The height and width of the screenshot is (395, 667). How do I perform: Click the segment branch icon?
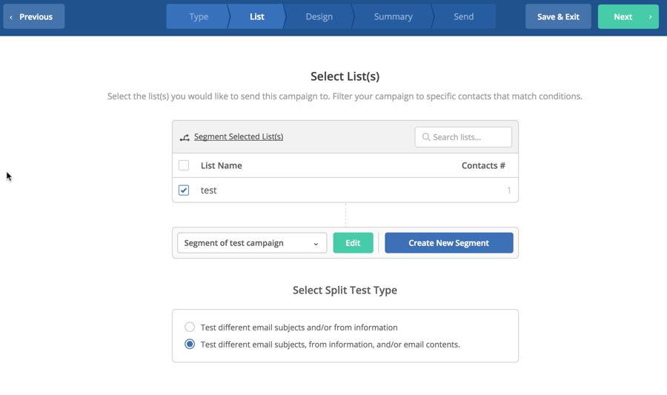click(185, 137)
